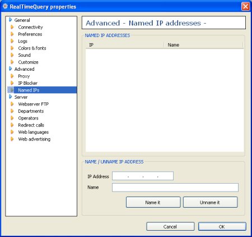The width and height of the screenshot is (252, 237).
Task: Select the Sound settings entry
Action: tap(24, 55)
